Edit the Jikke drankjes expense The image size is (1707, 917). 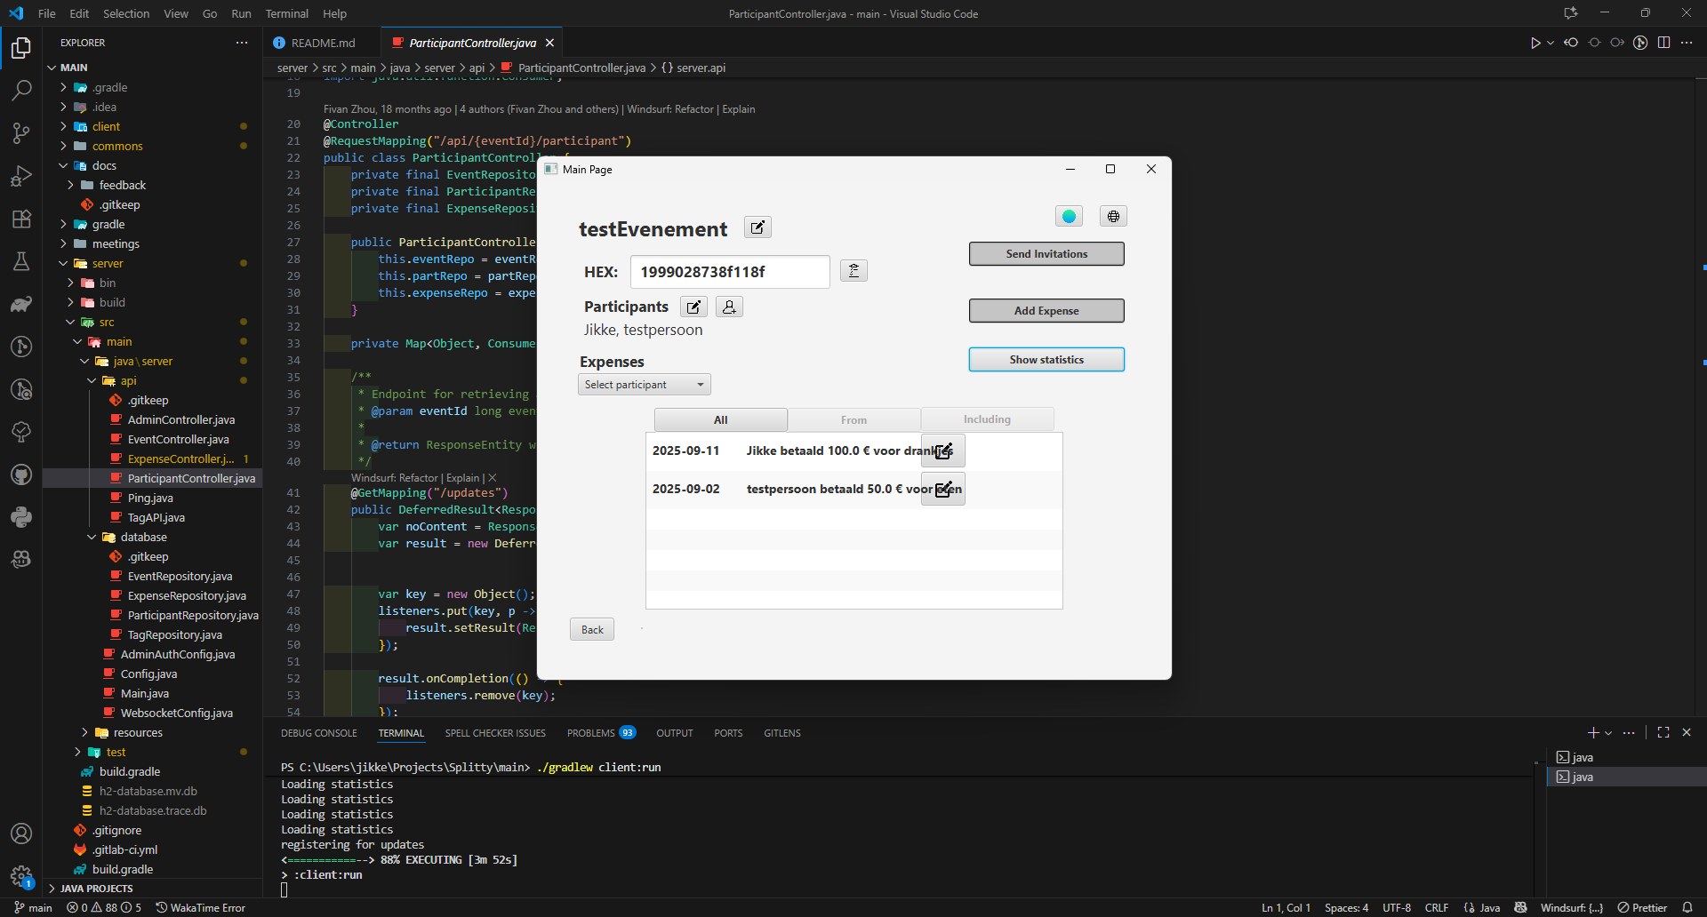tap(942, 451)
